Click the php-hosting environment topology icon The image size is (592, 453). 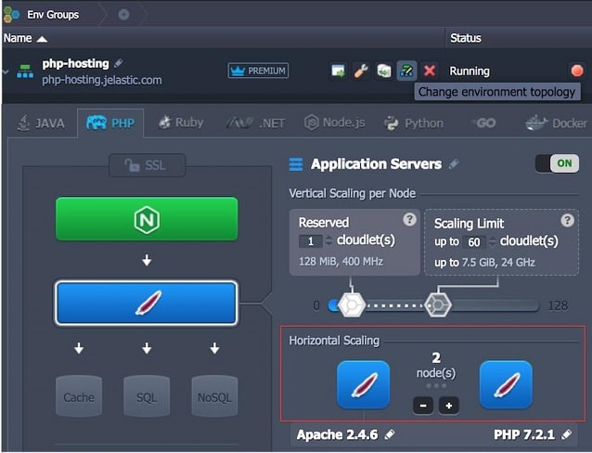coord(25,71)
